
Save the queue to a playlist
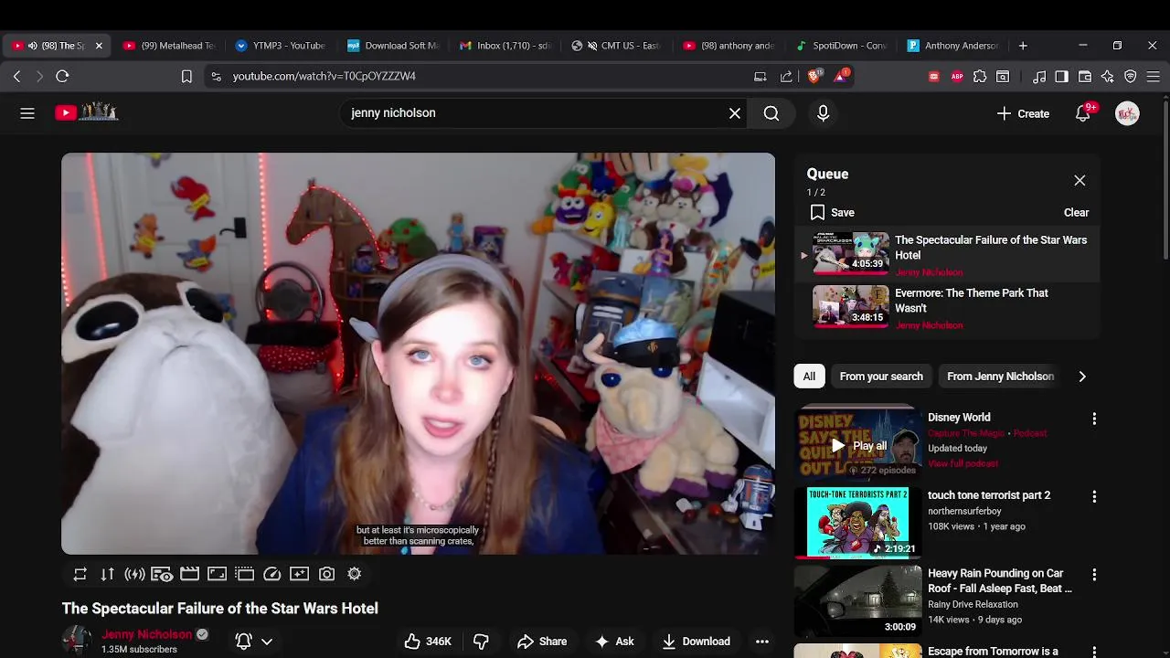coord(832,212)
